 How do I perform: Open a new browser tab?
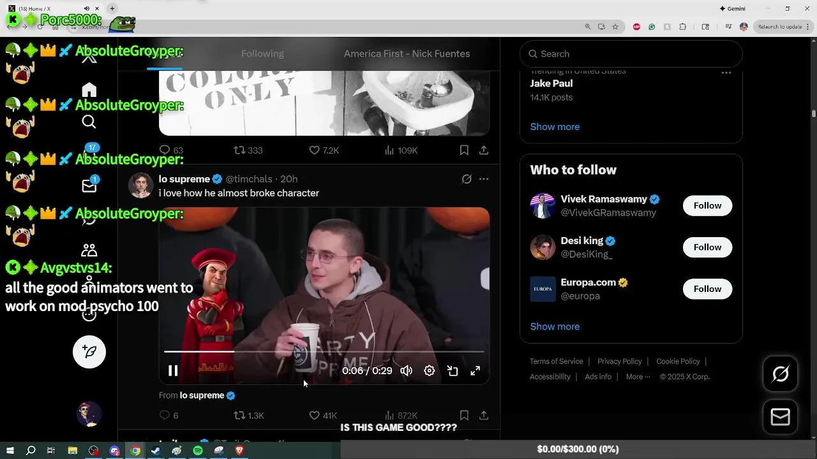[112, 8]
